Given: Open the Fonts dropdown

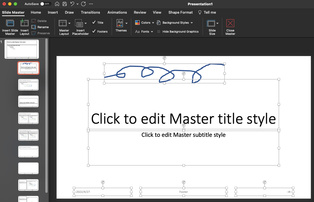Looking at the screenshot, I should (x=144, y=31).
